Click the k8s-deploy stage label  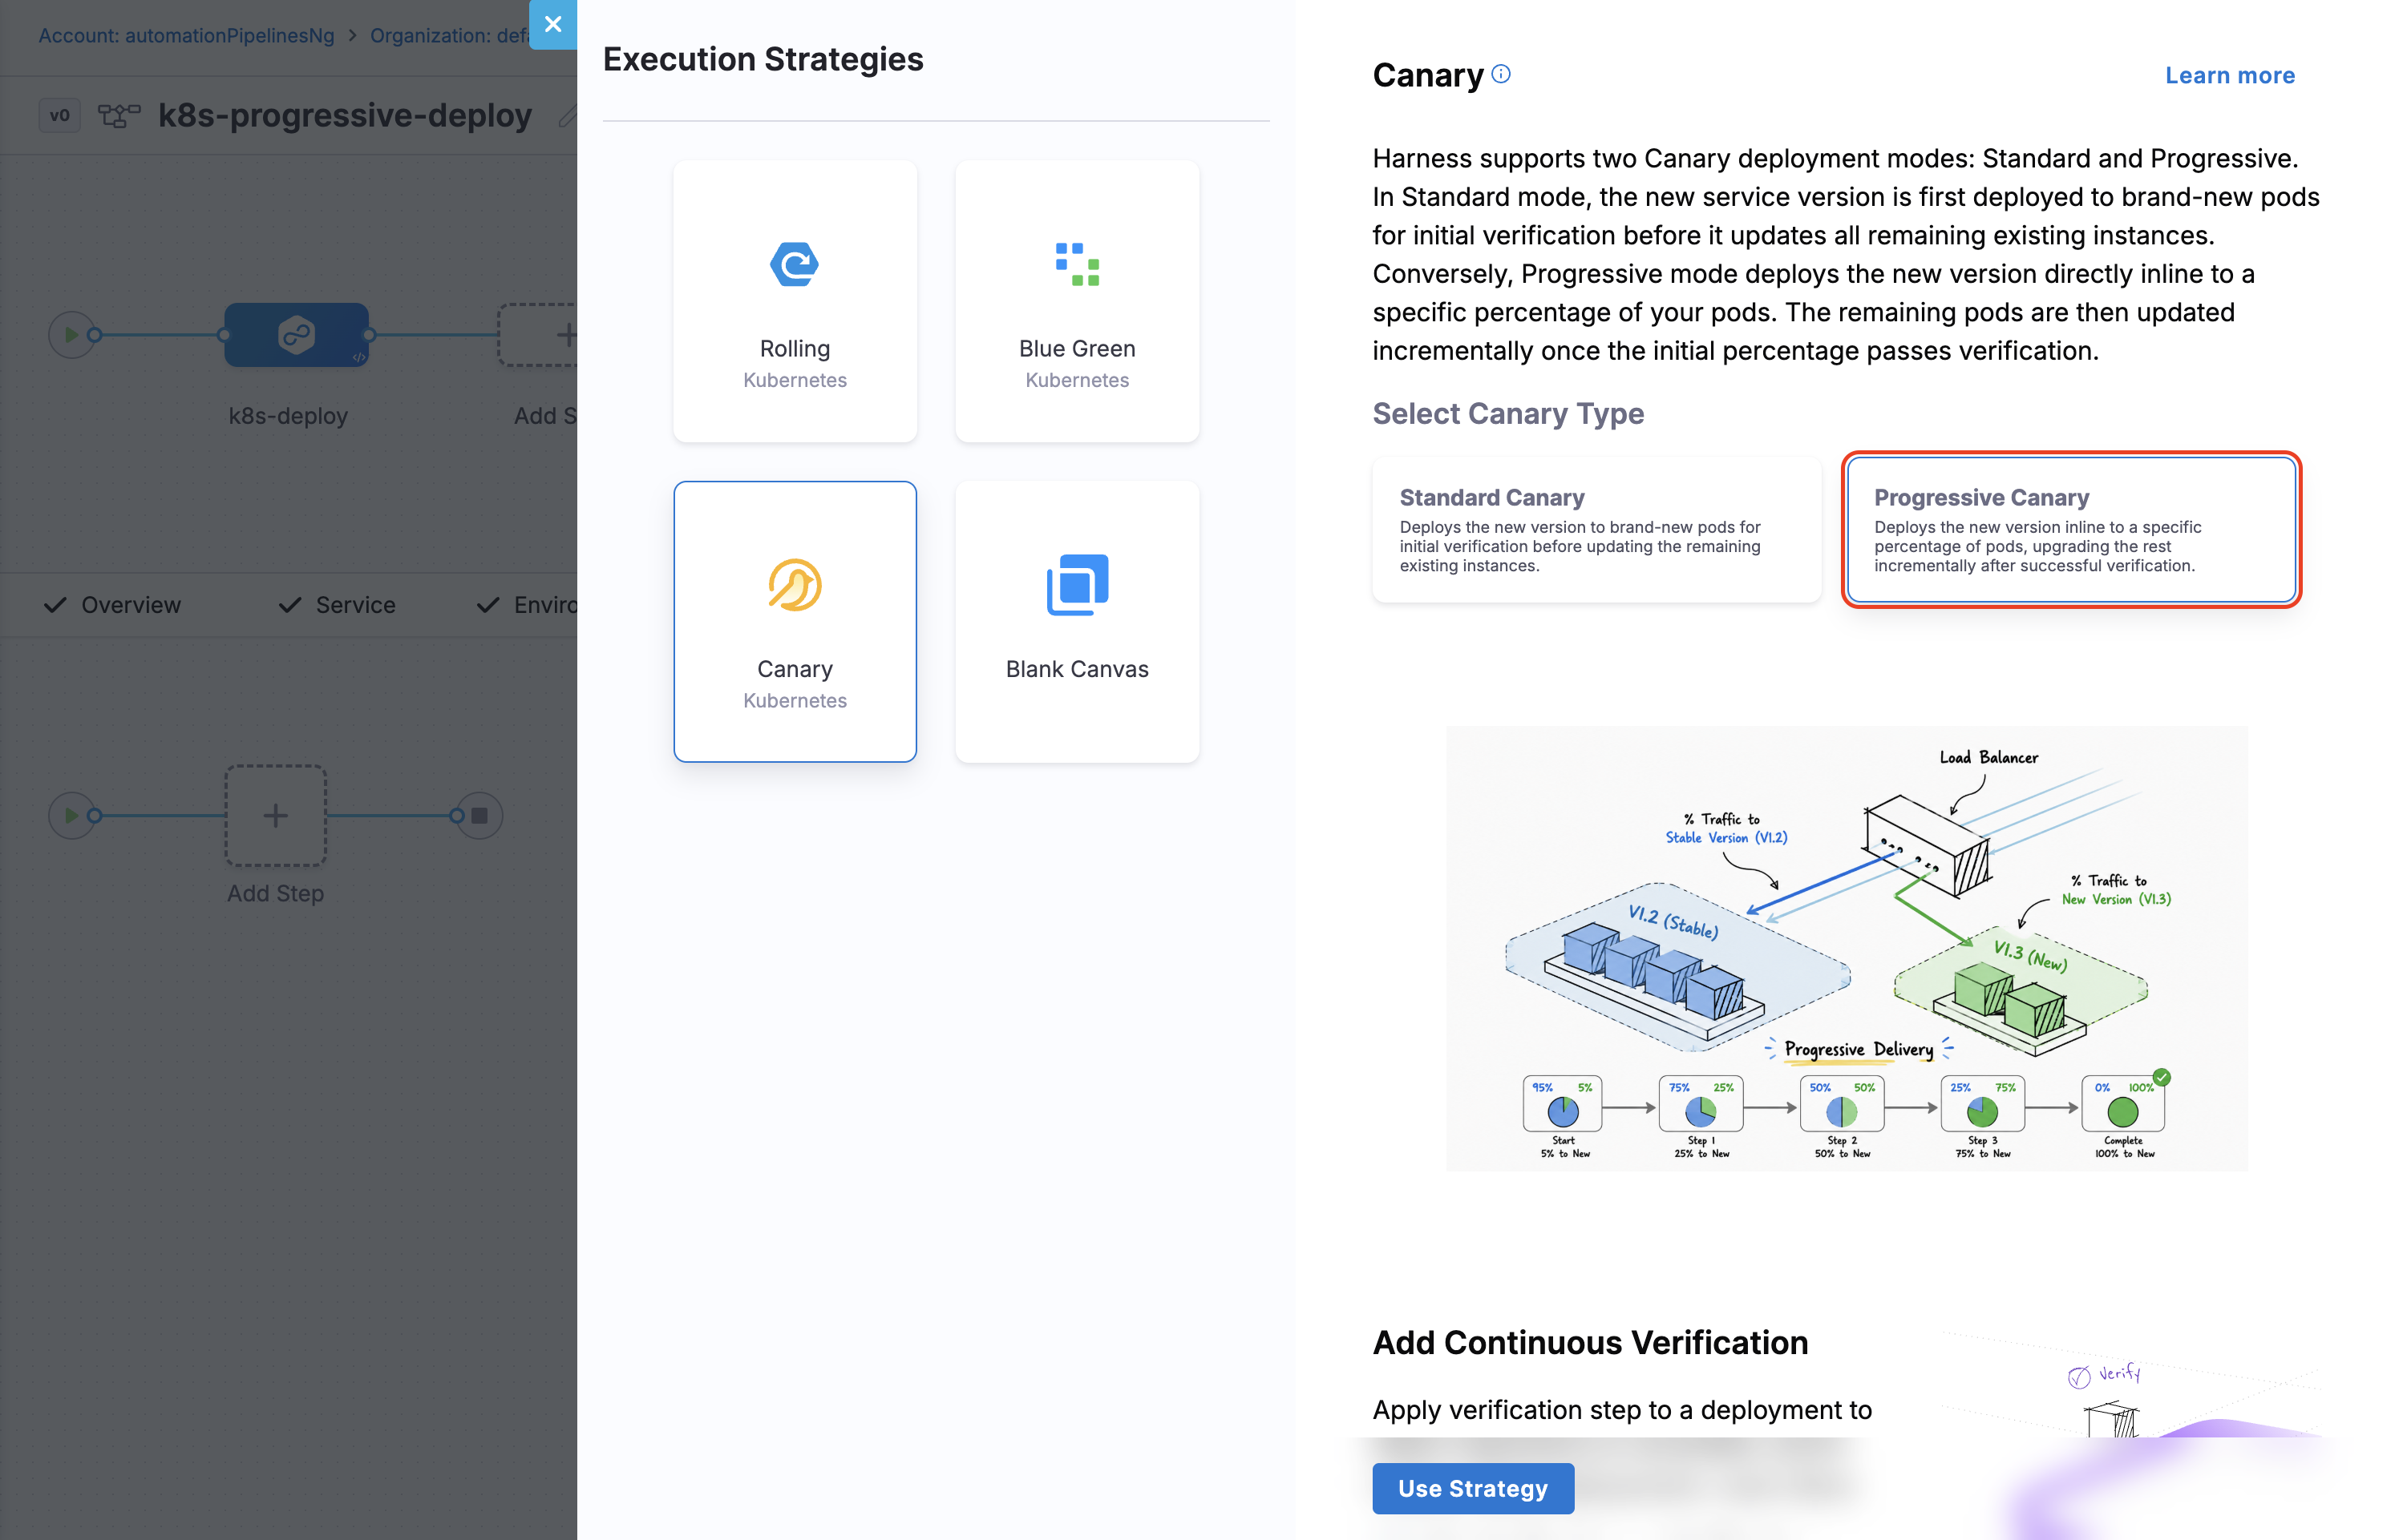point(287,416)
